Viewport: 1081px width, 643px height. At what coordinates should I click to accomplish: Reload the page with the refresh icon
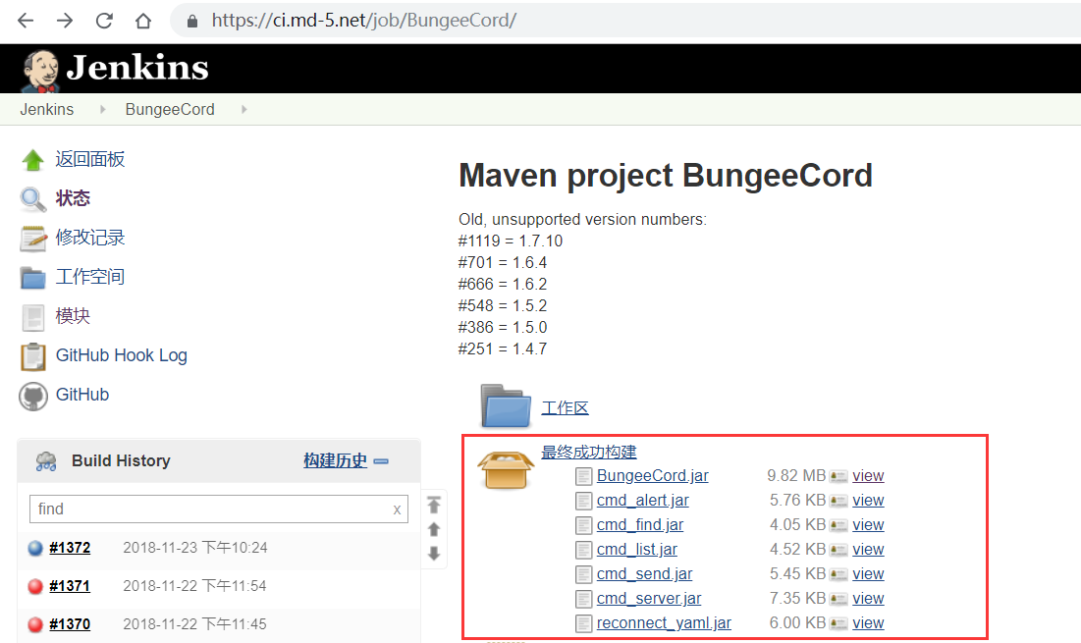click(x=104, y=21)
